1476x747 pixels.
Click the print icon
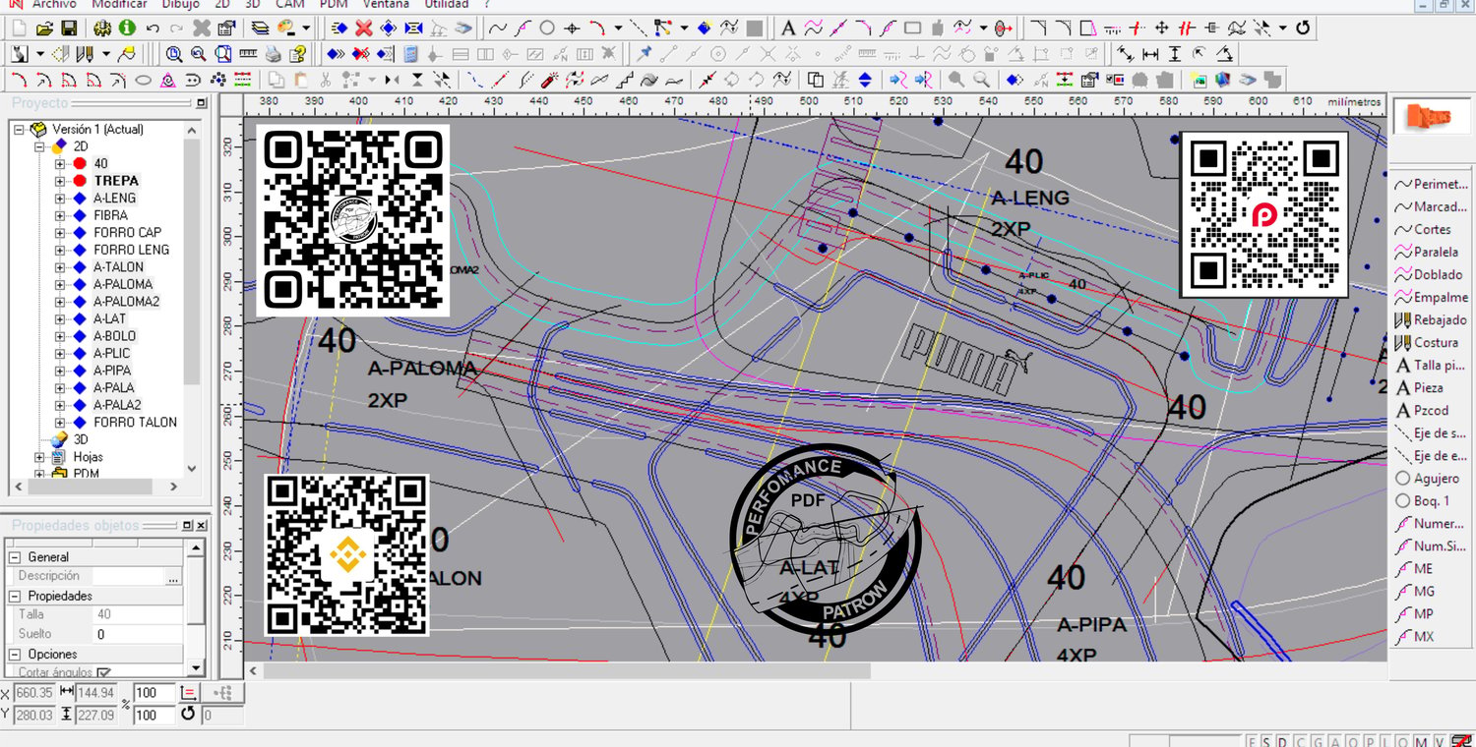click(274, 53)
